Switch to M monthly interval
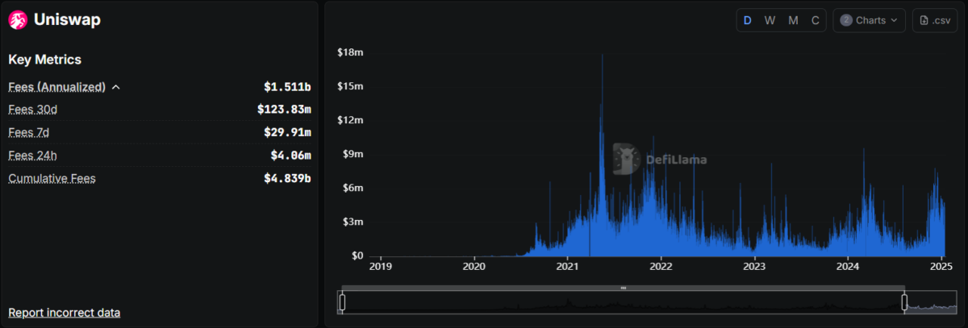Image resolution: width=968 pixels, height=328 pixels. [793, 20]
